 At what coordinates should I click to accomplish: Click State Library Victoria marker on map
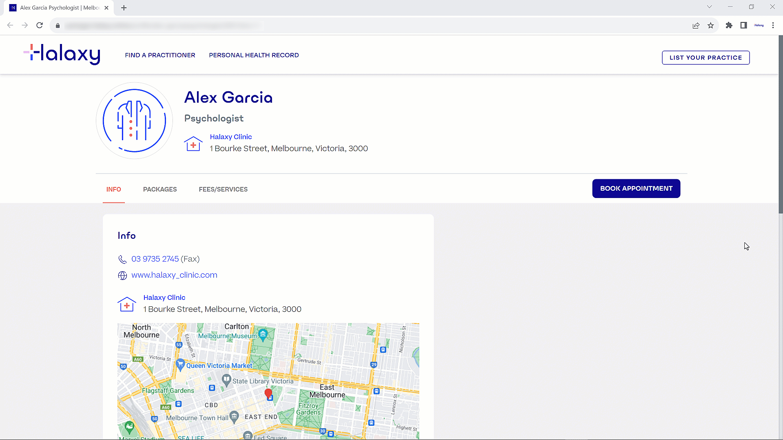(x=226, y=380)
